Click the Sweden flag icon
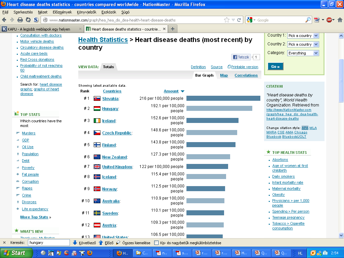 tap(97, 213)
